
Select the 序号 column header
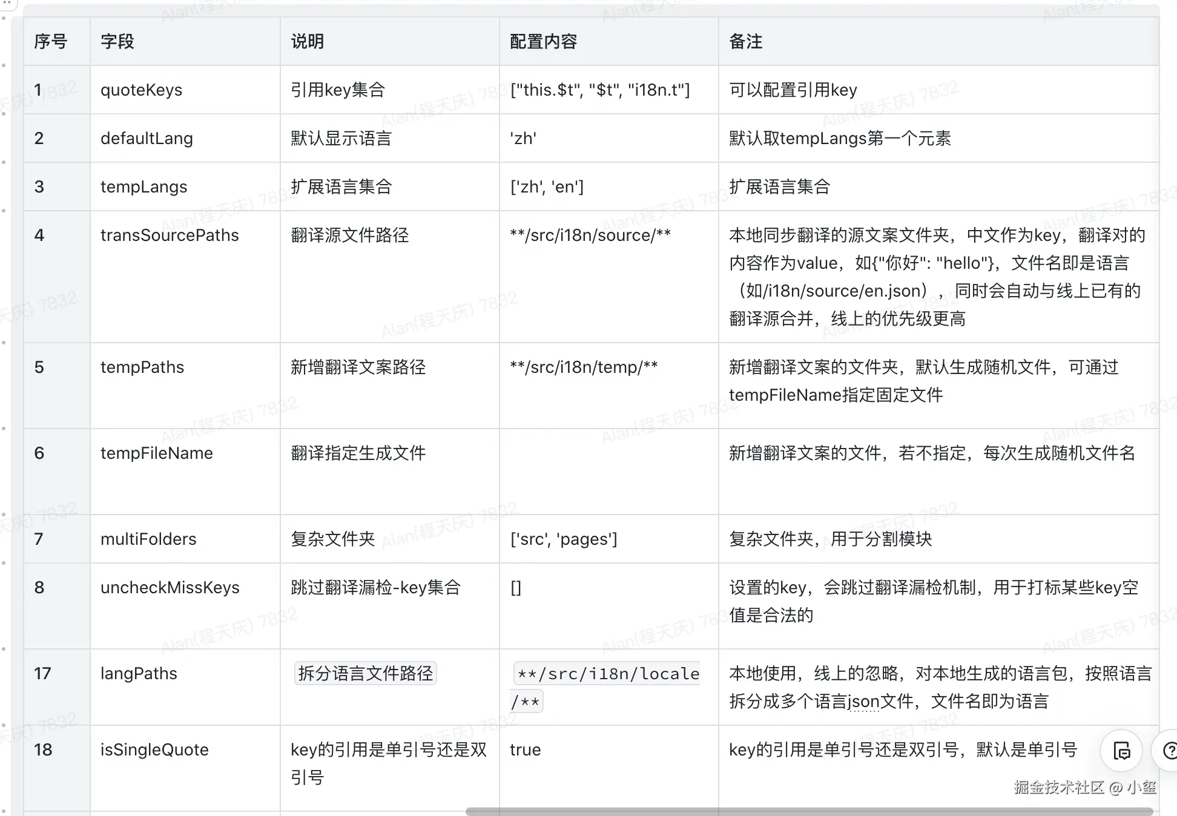pyautogui.click(x=51, y=41)
